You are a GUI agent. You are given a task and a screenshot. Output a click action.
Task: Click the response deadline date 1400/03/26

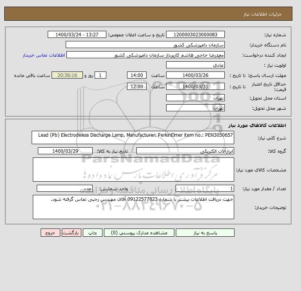tap(195, 75)
